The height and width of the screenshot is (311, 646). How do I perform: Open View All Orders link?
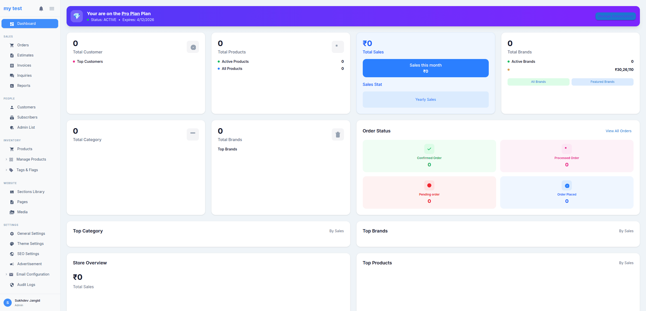[619, 131]
